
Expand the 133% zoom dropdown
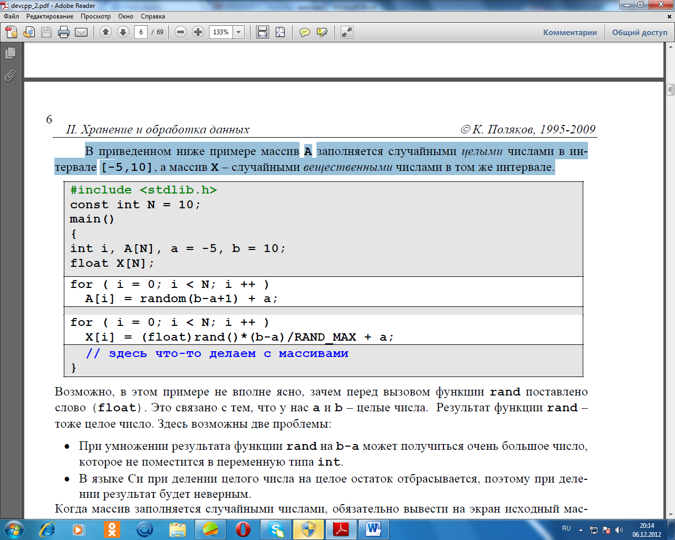pos(239,32)
